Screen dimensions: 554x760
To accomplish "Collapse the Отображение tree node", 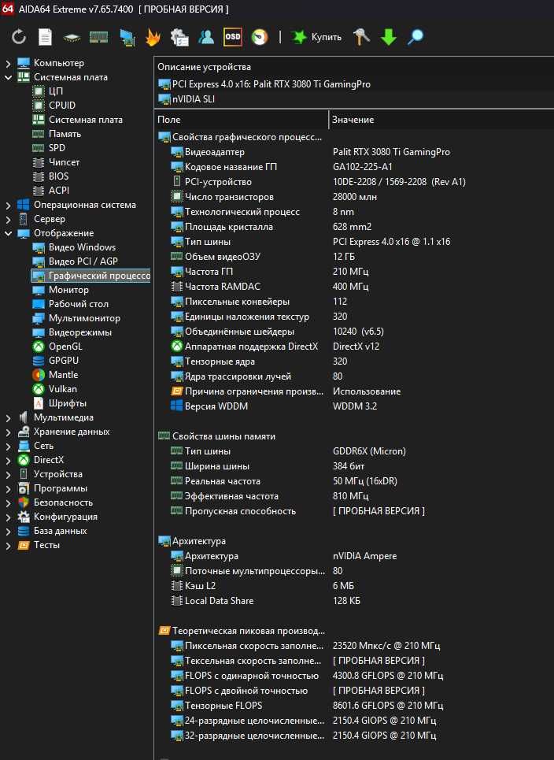I will (8, 233).
